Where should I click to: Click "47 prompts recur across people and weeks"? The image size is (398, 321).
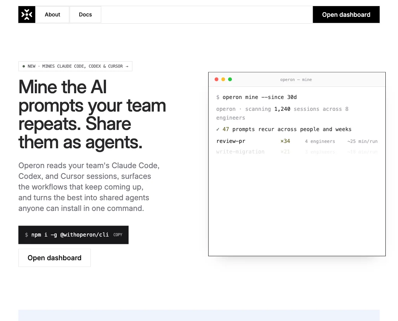point(287,129)
